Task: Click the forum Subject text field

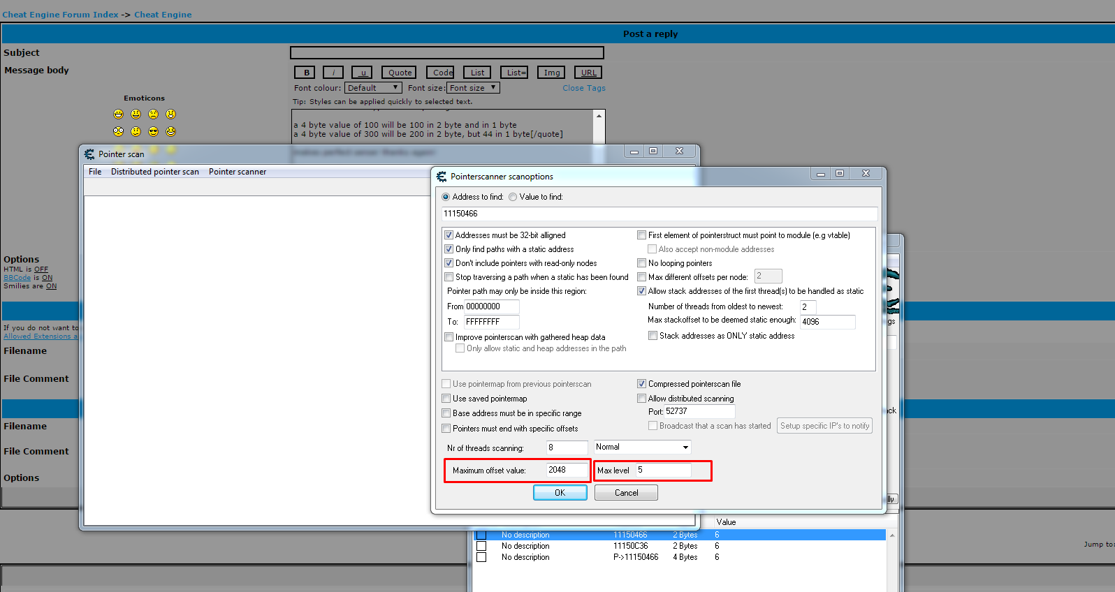Action: tap(446, 53)
